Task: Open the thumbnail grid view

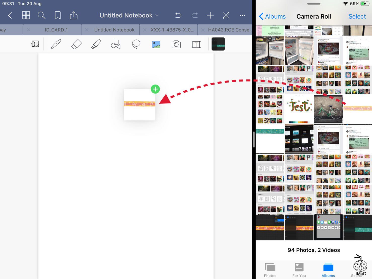Action: 26,15
